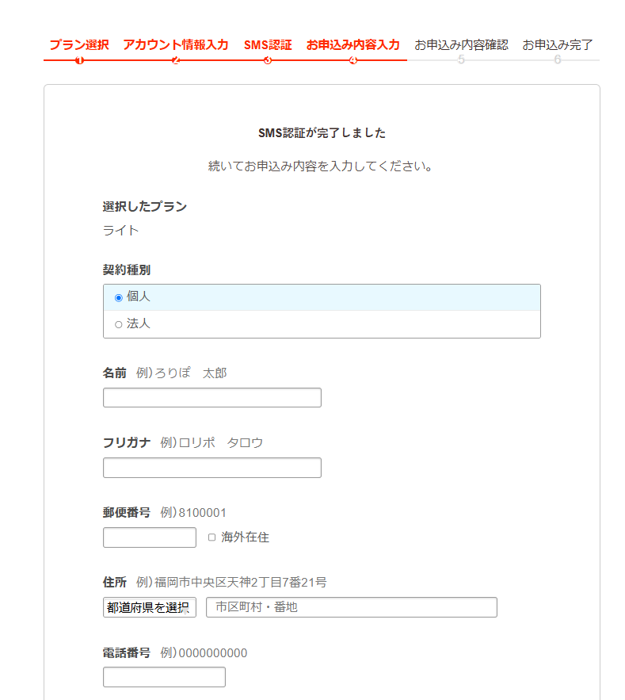
Task: Click the お申込み内容入力 step label
Action: 353,44
